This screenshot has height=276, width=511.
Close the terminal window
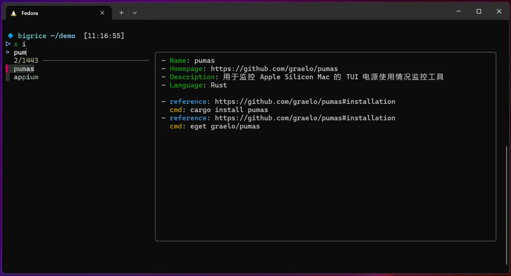(x=499, y=12)
